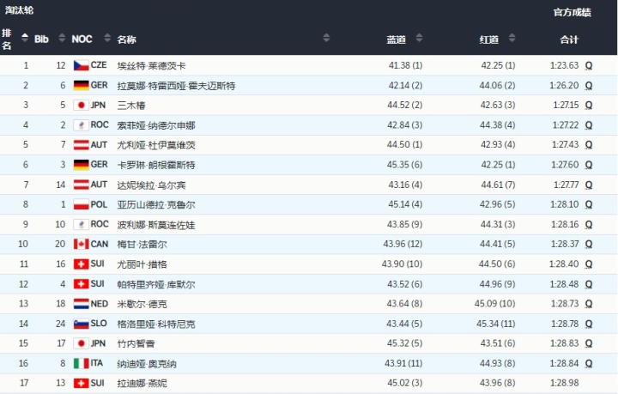Screen dimensions: 618x394
Task: Open athlete 三木椿 profile link
Action: click(x=130, y=105)
